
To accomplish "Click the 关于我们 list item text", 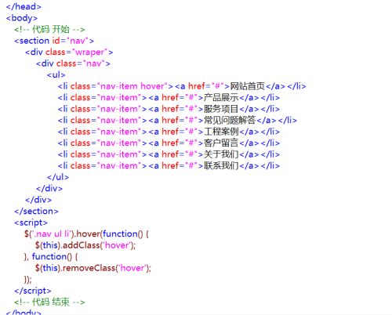I will (x=221, y=154).
